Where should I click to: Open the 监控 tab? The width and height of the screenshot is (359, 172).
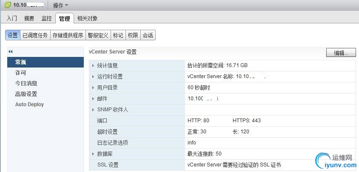click(x=46, y=18)
